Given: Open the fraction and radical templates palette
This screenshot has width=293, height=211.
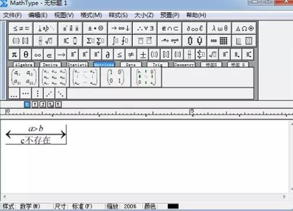Looking at the screenshot, I should tap(46, 41).
